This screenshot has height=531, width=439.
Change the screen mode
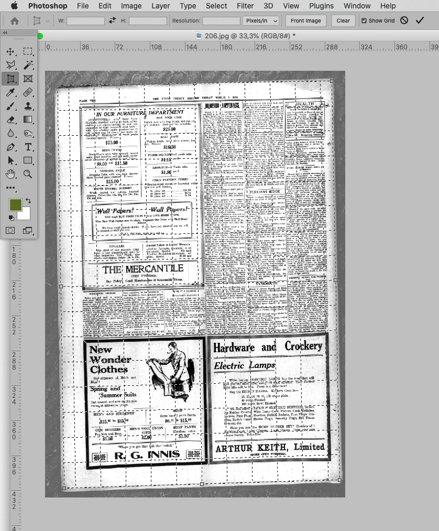tap(28, 231)
